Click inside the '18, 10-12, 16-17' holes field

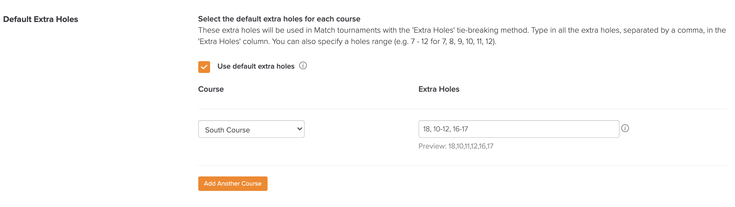519,129
